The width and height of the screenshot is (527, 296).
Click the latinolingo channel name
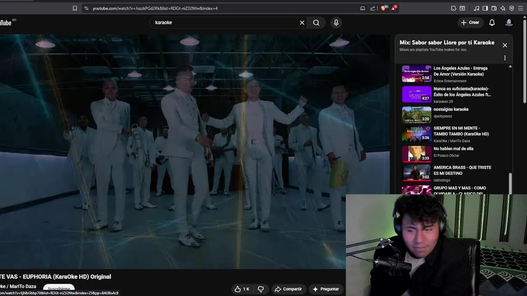(442, 180)
